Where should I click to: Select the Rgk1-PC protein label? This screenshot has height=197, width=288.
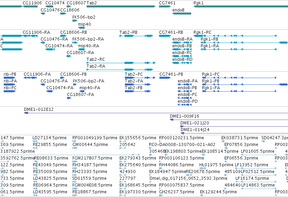click(211, 74)
